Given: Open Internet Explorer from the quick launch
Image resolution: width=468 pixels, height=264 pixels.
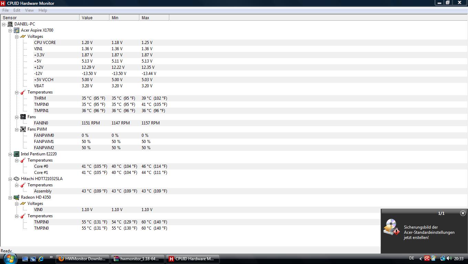Looking at the screenshot, I should coord(41,259).
